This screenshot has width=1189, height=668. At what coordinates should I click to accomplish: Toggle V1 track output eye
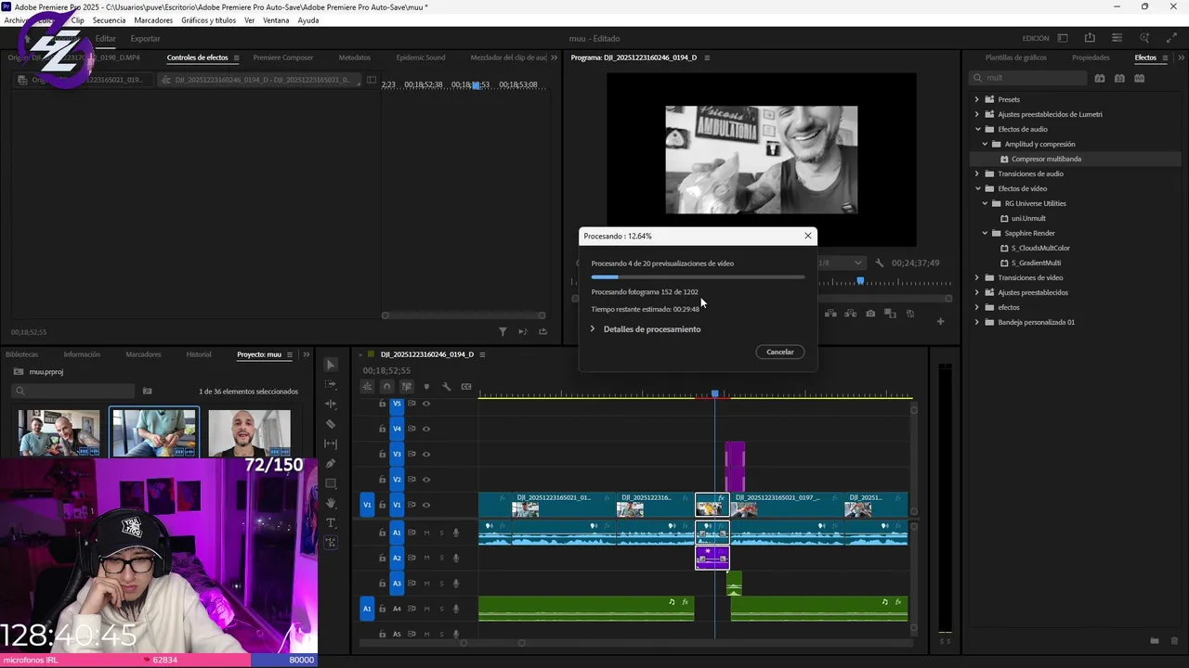tap(426, 506)
